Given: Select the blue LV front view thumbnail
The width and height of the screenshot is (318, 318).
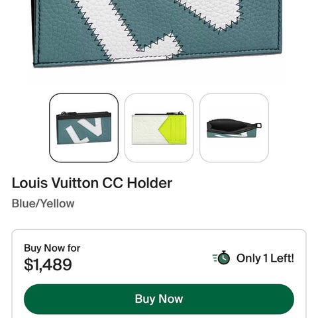Looking at the screenshot, I should [83, 128].
